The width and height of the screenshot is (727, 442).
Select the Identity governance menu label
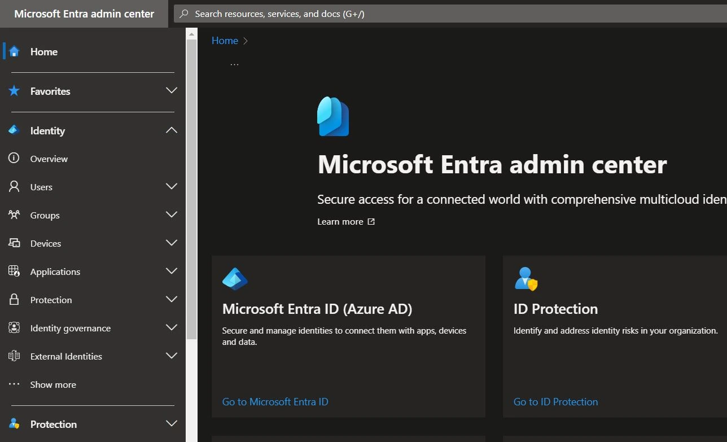click(71, 328)
